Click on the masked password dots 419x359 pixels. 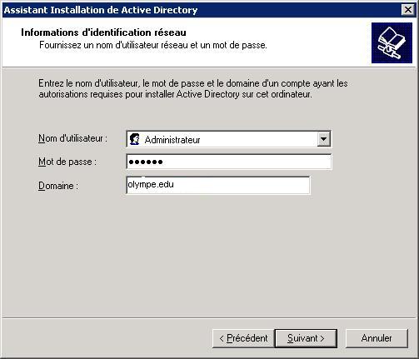tap(146, 162)
